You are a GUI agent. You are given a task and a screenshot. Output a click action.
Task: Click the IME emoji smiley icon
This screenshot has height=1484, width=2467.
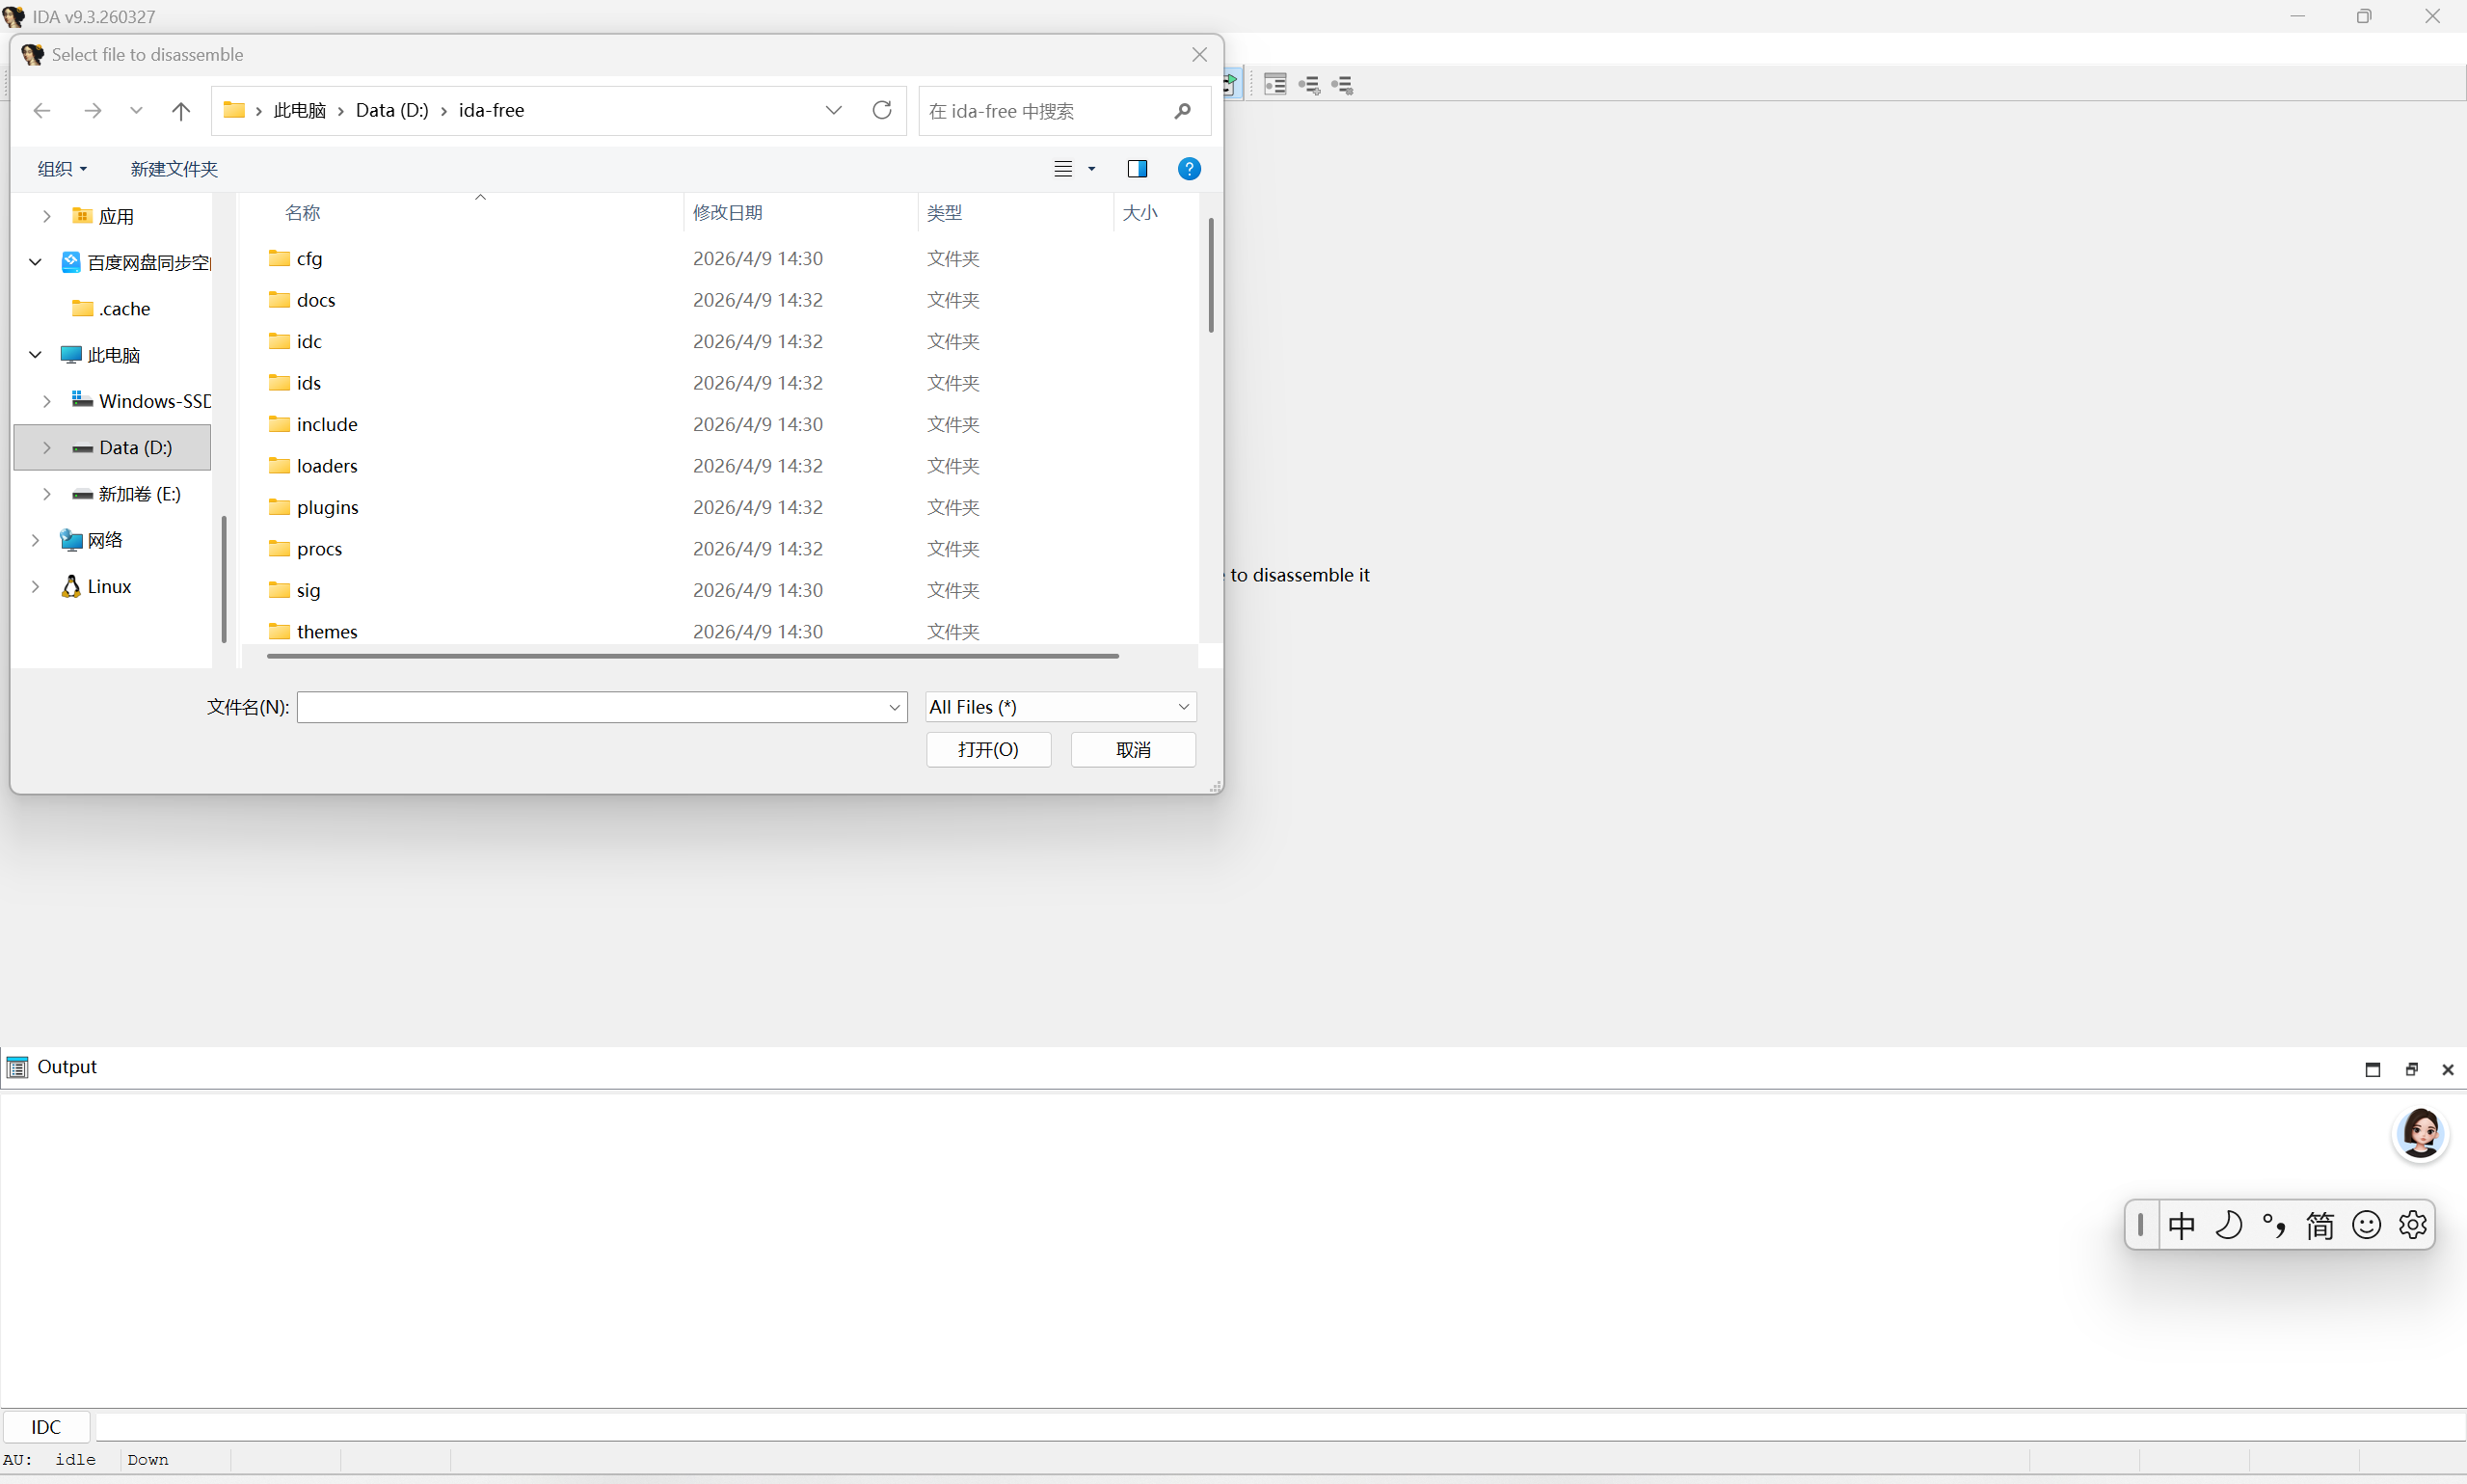coord(2365,1225)
